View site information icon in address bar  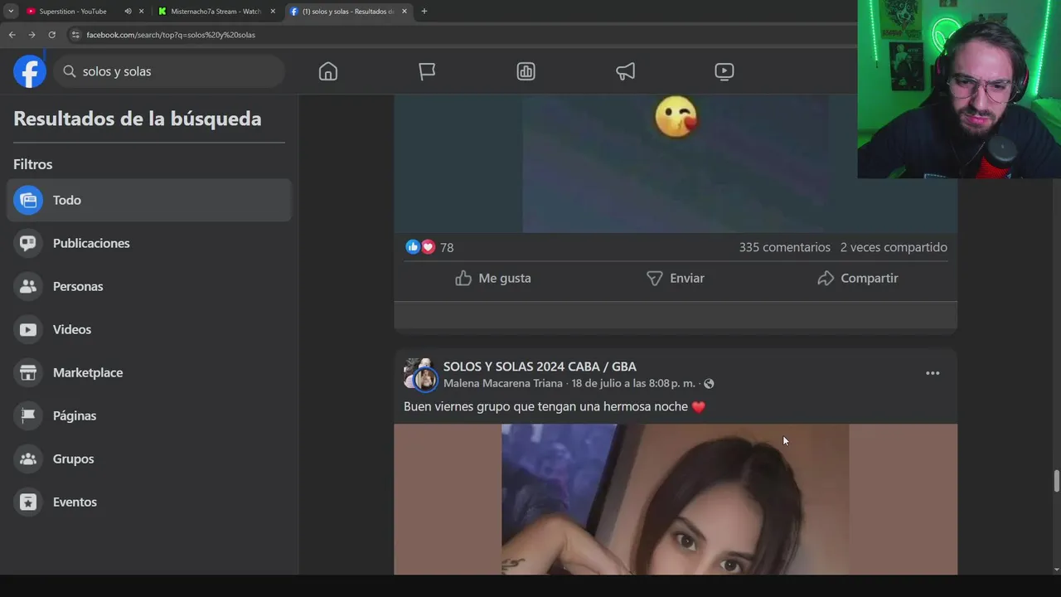75,35
